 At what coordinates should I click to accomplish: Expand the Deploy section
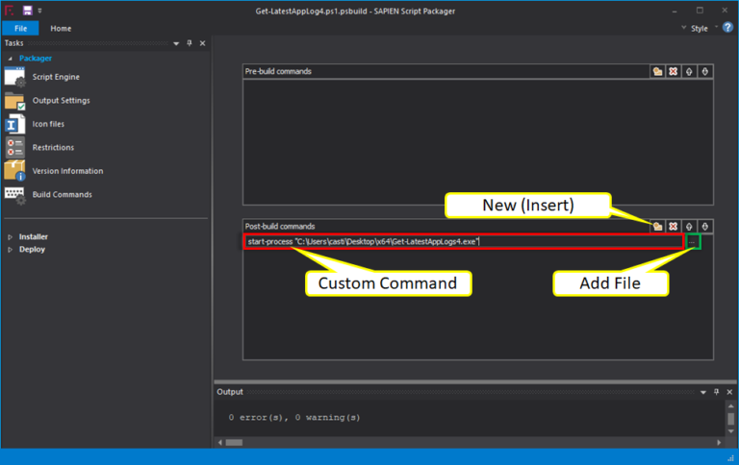pos(10,250)
